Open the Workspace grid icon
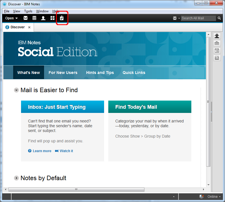This screenshot has height=202, width=225. click(x=52, y=18)
